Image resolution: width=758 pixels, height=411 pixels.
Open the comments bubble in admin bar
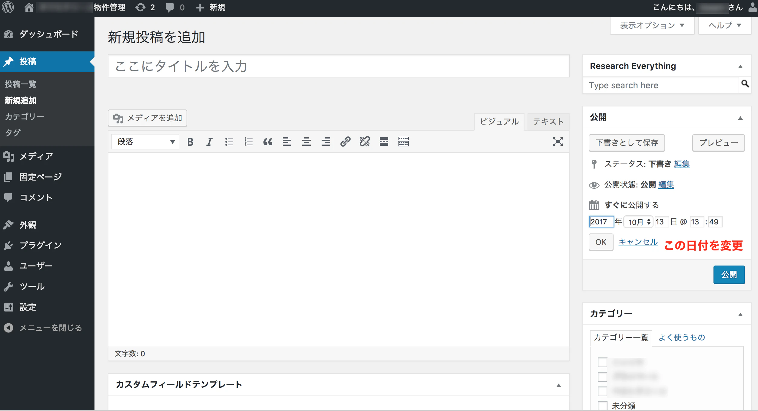pos(175,7)
